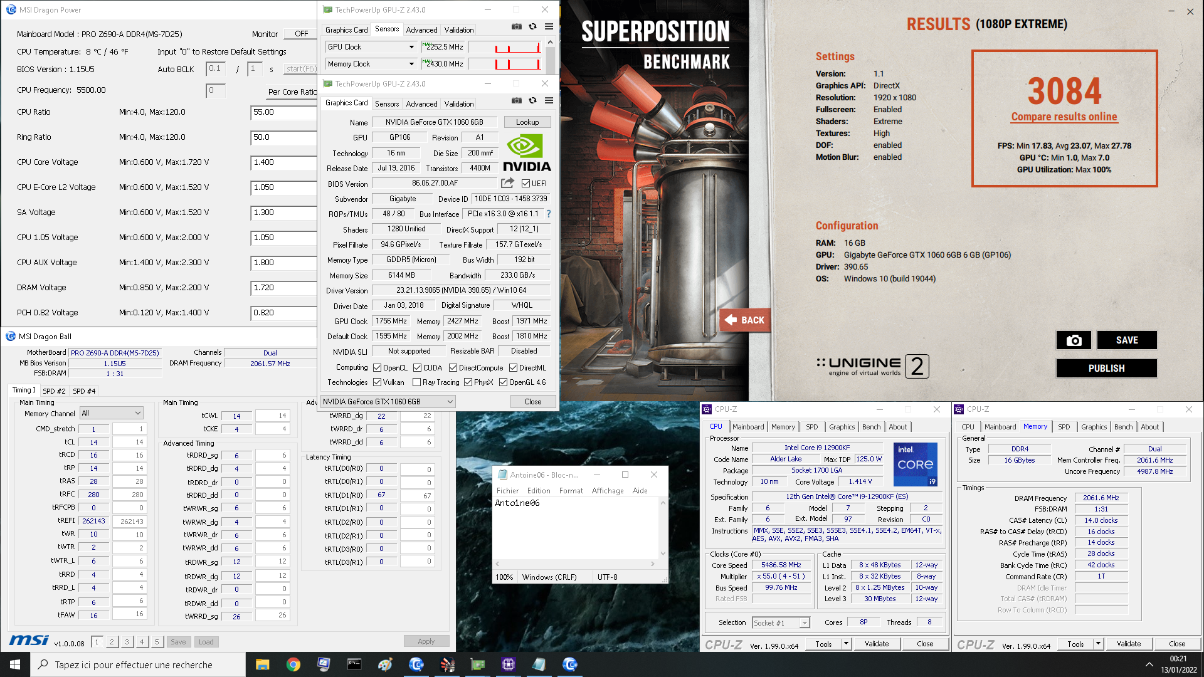Open the Windows Start menu
Screen dimensions: 1204x677
point(15,664)
